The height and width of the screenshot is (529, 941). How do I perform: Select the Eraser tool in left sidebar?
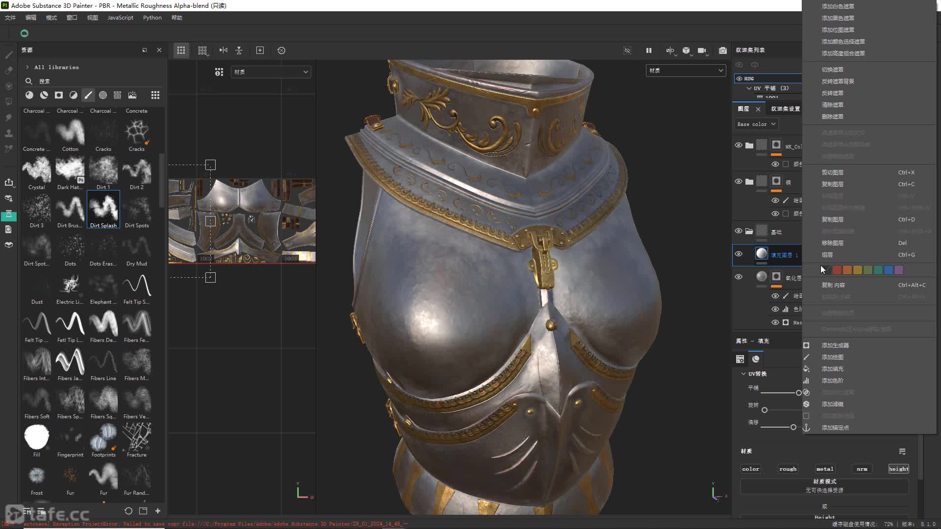click(x=9, y=71)
